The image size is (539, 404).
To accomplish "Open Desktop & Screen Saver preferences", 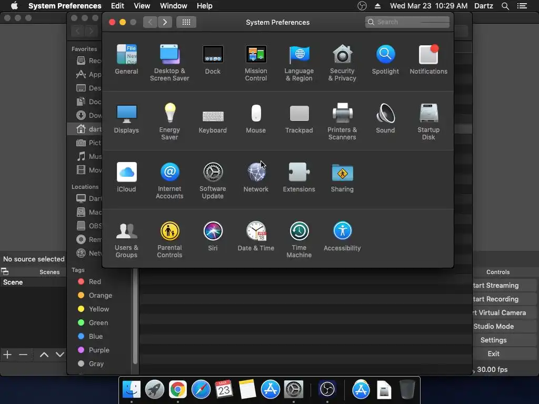I will [169, 63].
